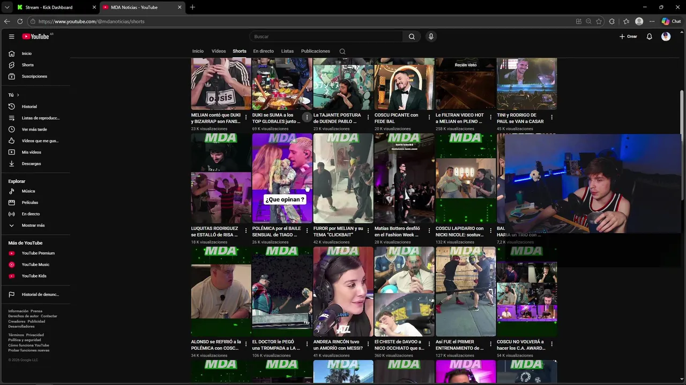
Task: Go back in the browser
Action: point(7,21)
